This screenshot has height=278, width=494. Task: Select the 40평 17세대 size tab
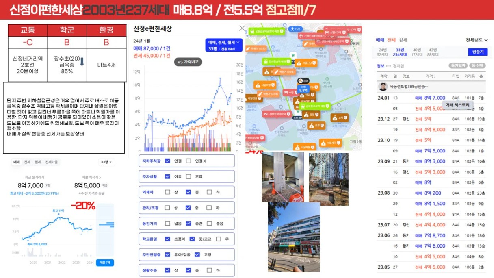pyautogui.click(x=416, y=52)
